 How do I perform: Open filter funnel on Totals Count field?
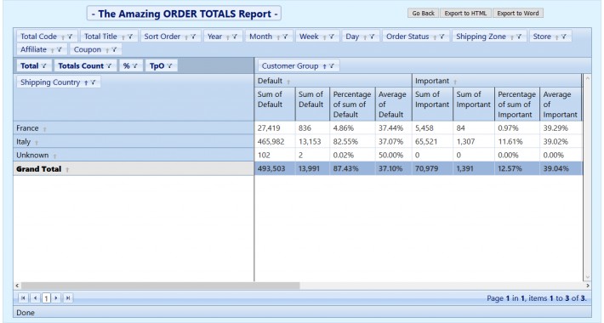click(109, 65)
